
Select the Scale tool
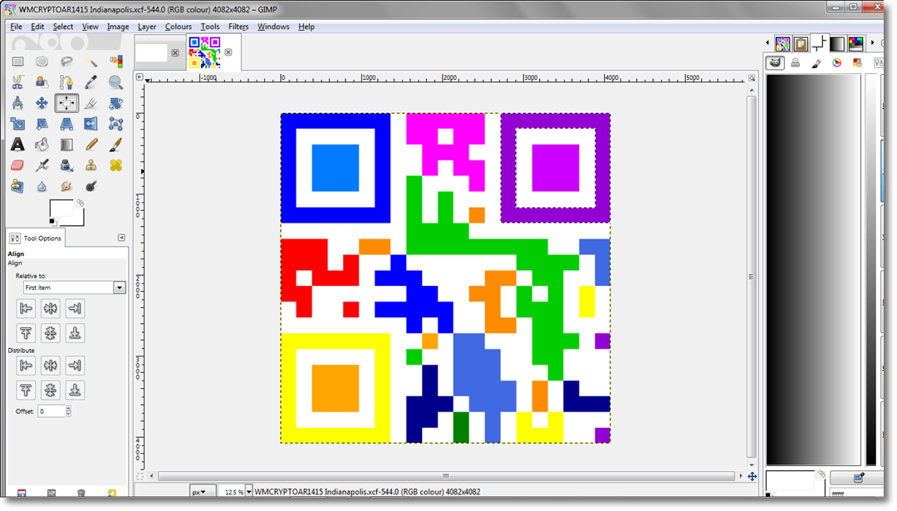tap(17, 124)
